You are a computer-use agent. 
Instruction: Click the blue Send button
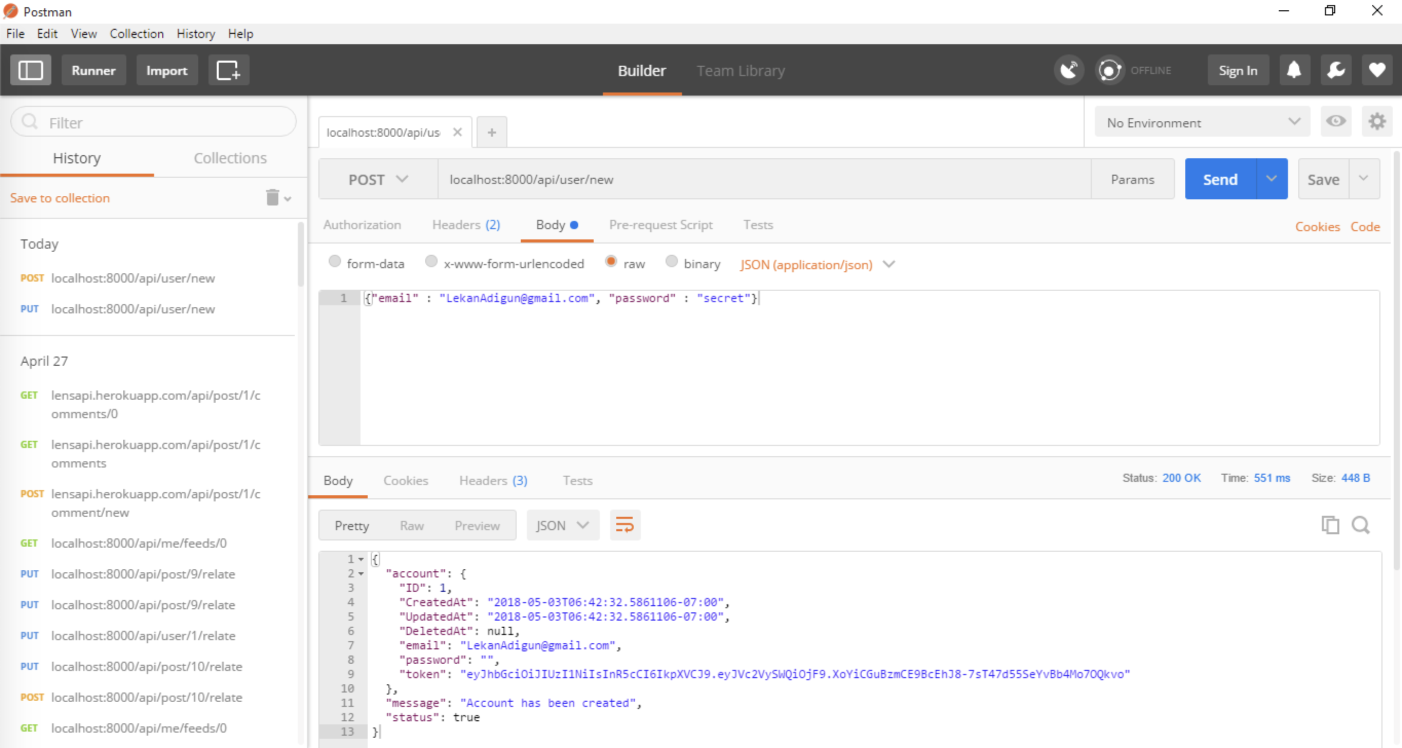(x=1220, y=179)
